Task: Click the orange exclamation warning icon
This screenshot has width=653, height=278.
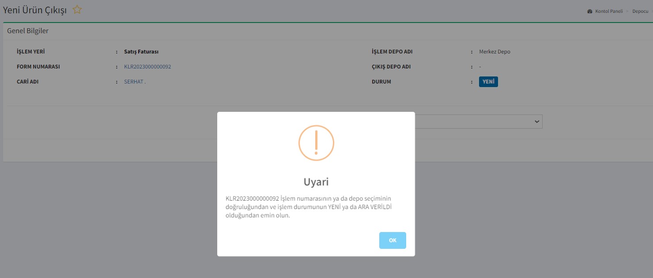Action: pos(316,143)
